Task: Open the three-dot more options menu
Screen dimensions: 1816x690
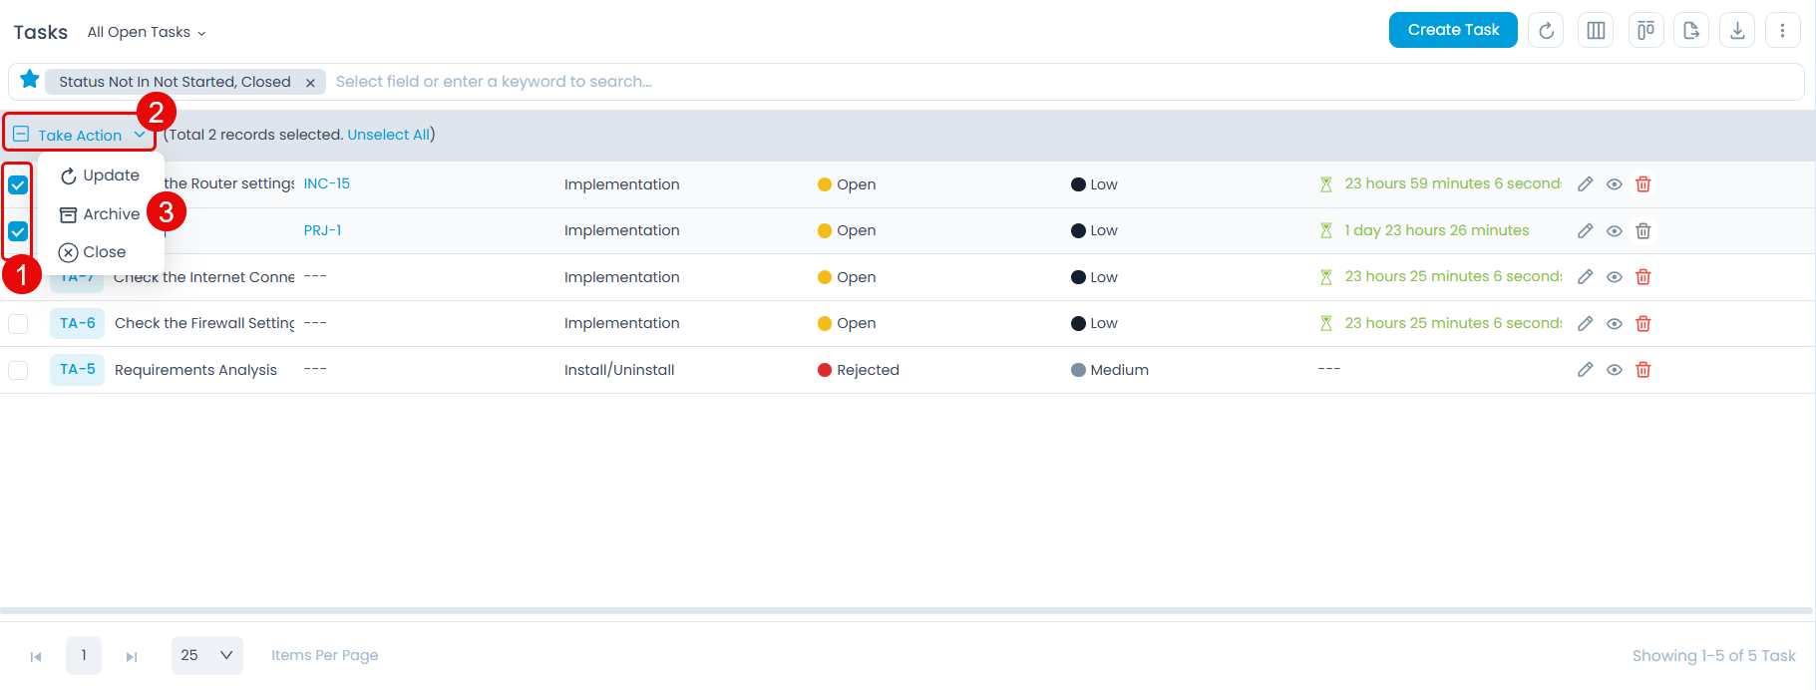Action: tap(1782, 31)
